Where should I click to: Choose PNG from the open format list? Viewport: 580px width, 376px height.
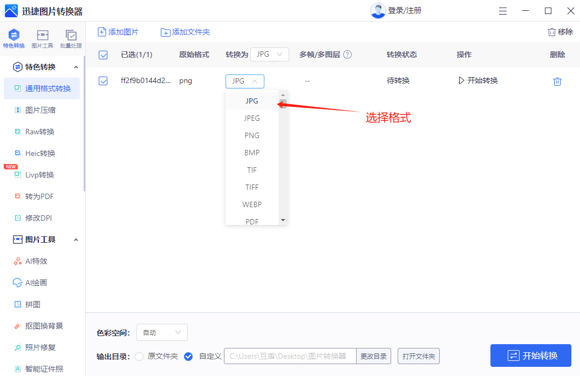(251, 135)
